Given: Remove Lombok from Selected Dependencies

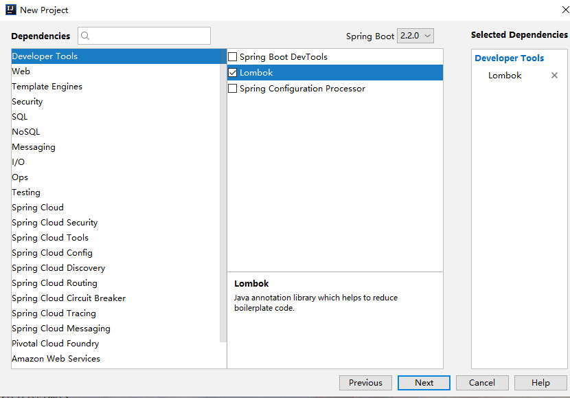Looking at the screenshot, I should coord(554,76).
